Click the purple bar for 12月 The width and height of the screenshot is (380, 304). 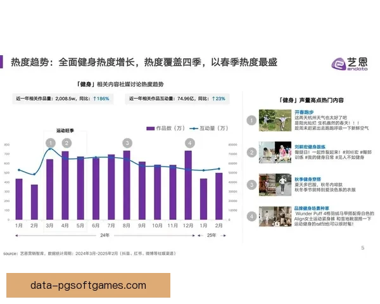pyautogui.click(x=188, y=185)
